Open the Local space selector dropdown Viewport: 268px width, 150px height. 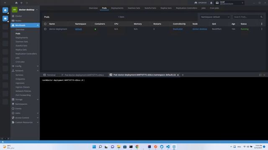229,3
